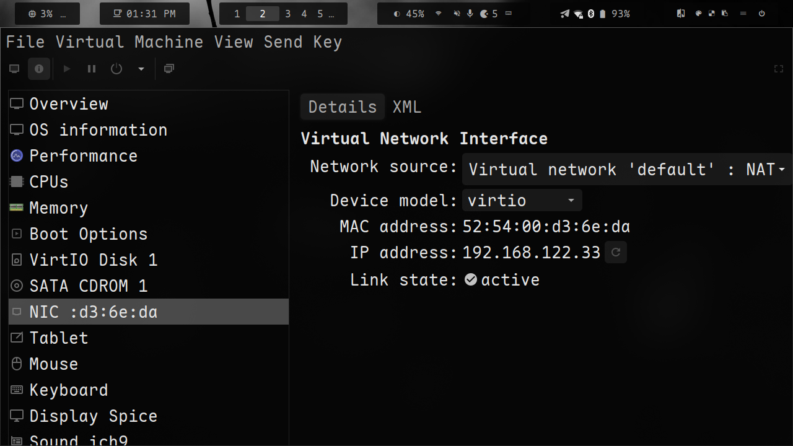Open the shutdown options dropdown arrow

click(x=141, y=69)
